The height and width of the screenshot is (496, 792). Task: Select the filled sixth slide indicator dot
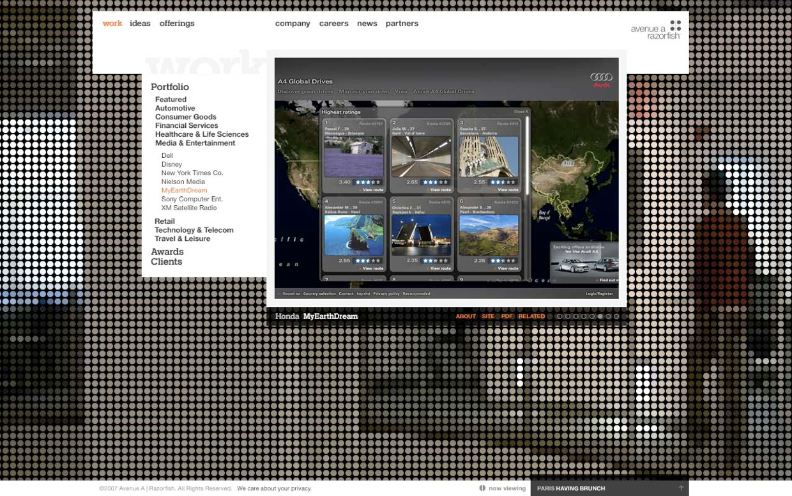[x=600, y=316]
